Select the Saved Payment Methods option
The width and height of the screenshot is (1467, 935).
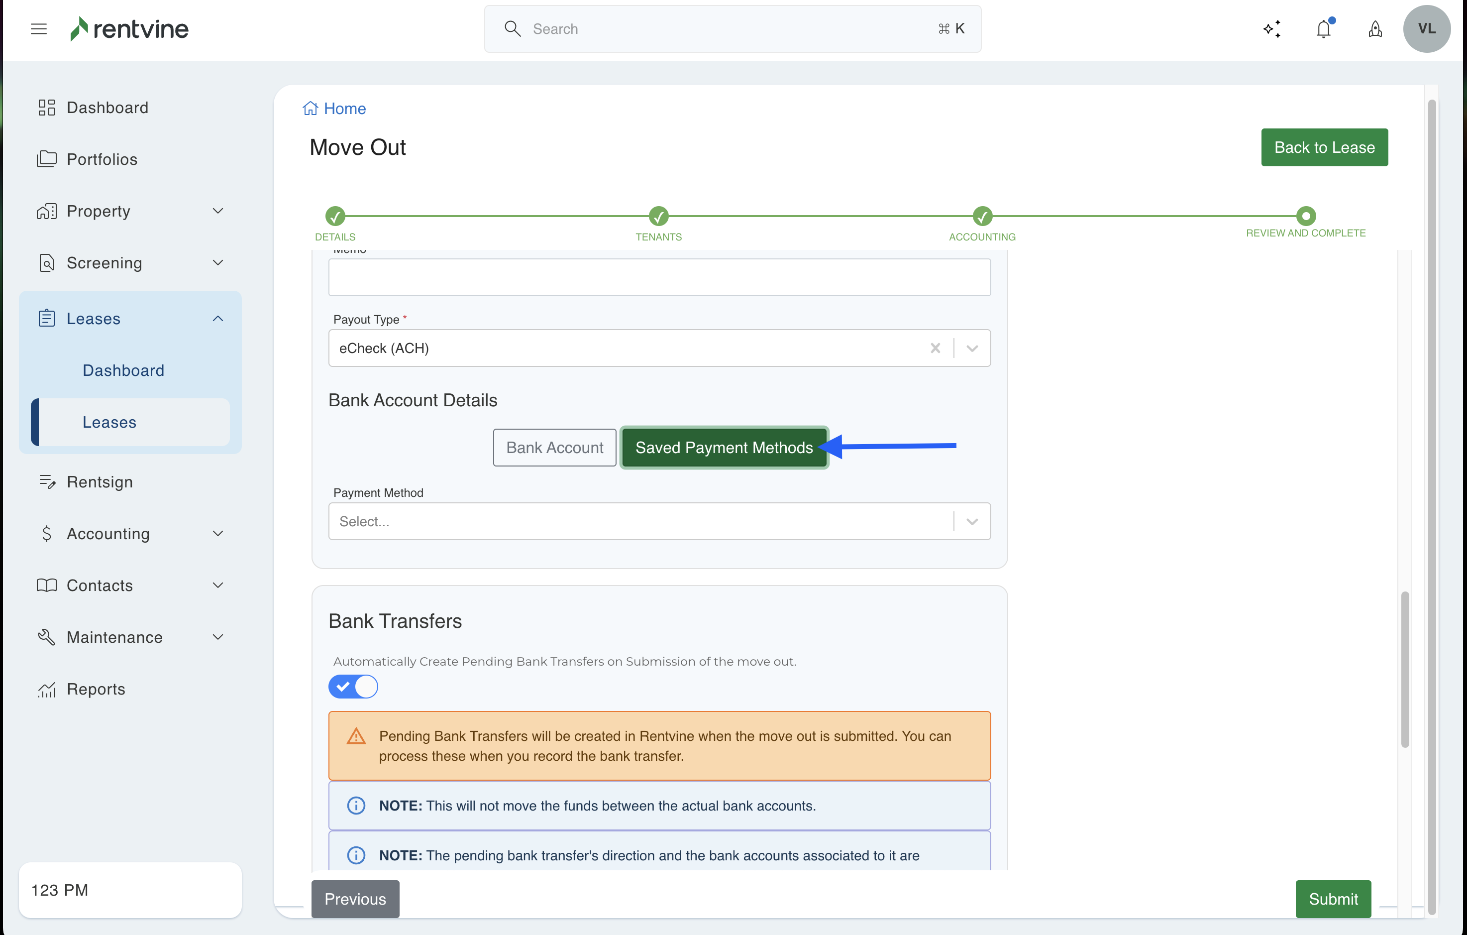pos(724,448)
